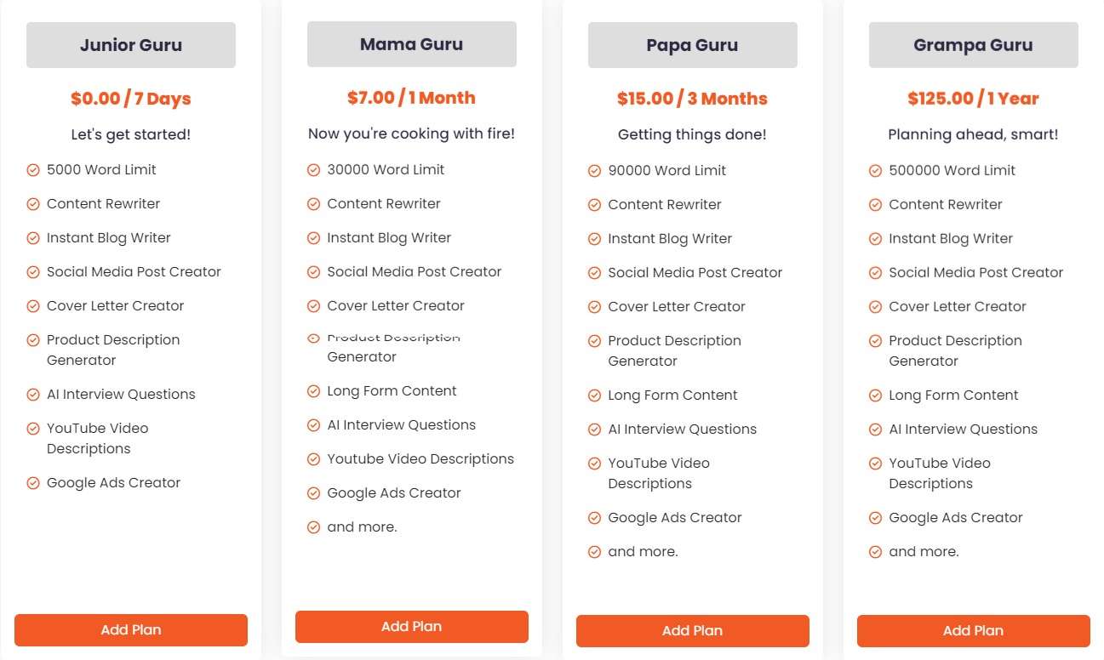Click the checkmark beside Content Rewriter in Mama Guru
Image resolution: width=1104 pixels, height=660 pixels.
tap(313, 203)
